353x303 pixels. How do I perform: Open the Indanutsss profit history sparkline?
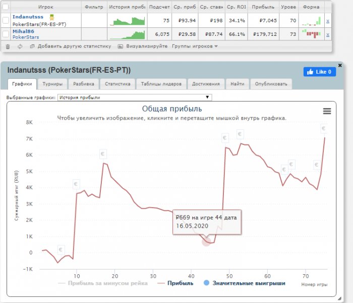pyautogui.click(x=128, y=21)
